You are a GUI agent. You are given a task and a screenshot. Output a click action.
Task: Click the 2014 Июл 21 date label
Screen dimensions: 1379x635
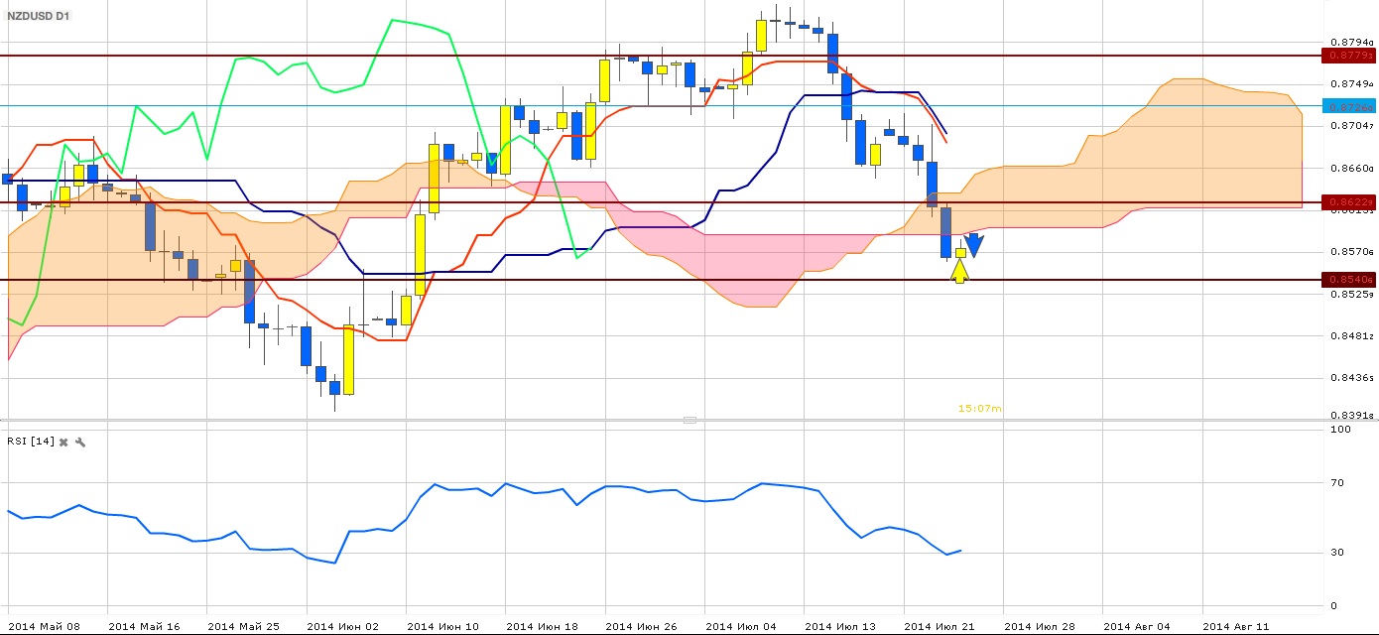tap(940, 626)
